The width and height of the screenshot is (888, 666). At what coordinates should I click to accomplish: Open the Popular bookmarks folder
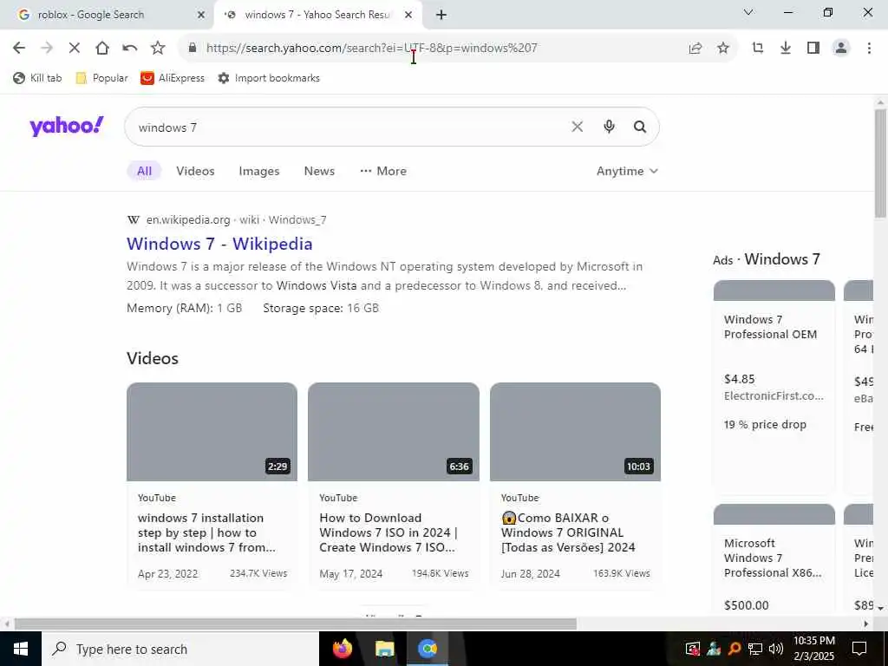(101, 78)
